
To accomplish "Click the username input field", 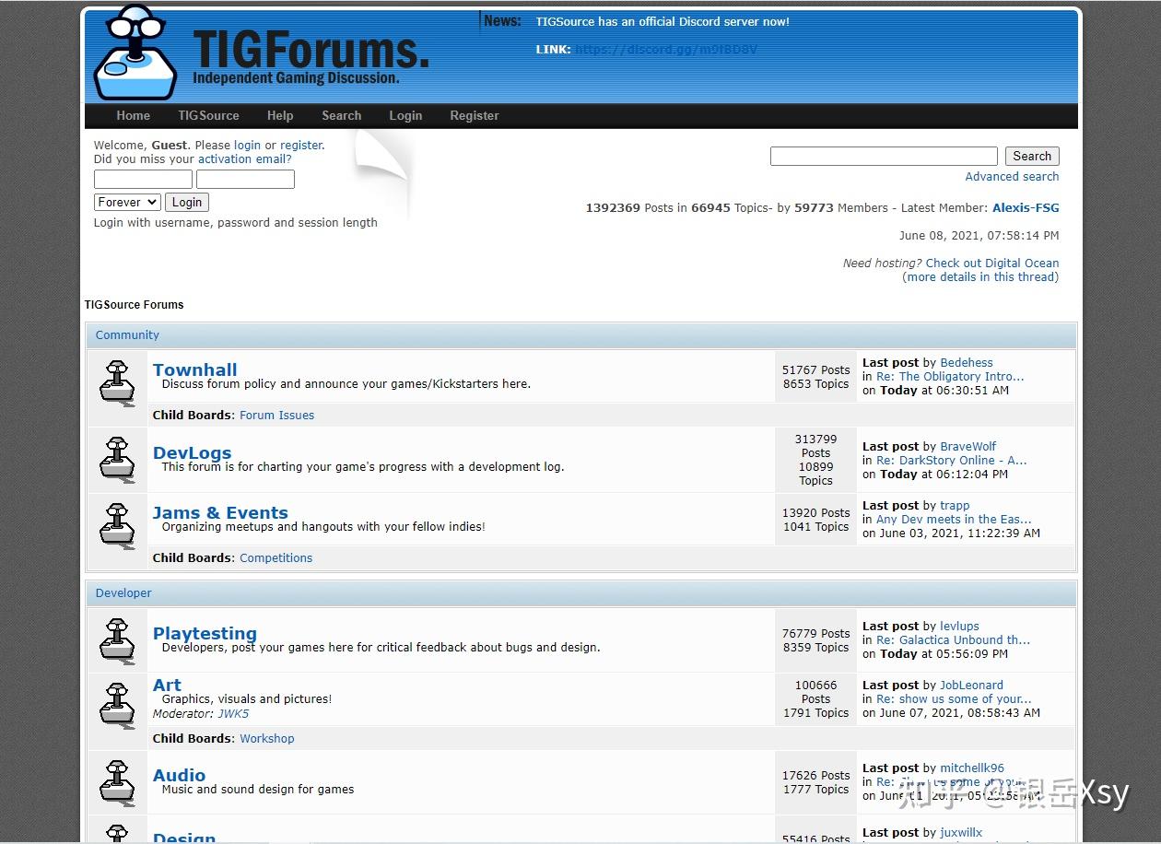I will coord(143,179).
